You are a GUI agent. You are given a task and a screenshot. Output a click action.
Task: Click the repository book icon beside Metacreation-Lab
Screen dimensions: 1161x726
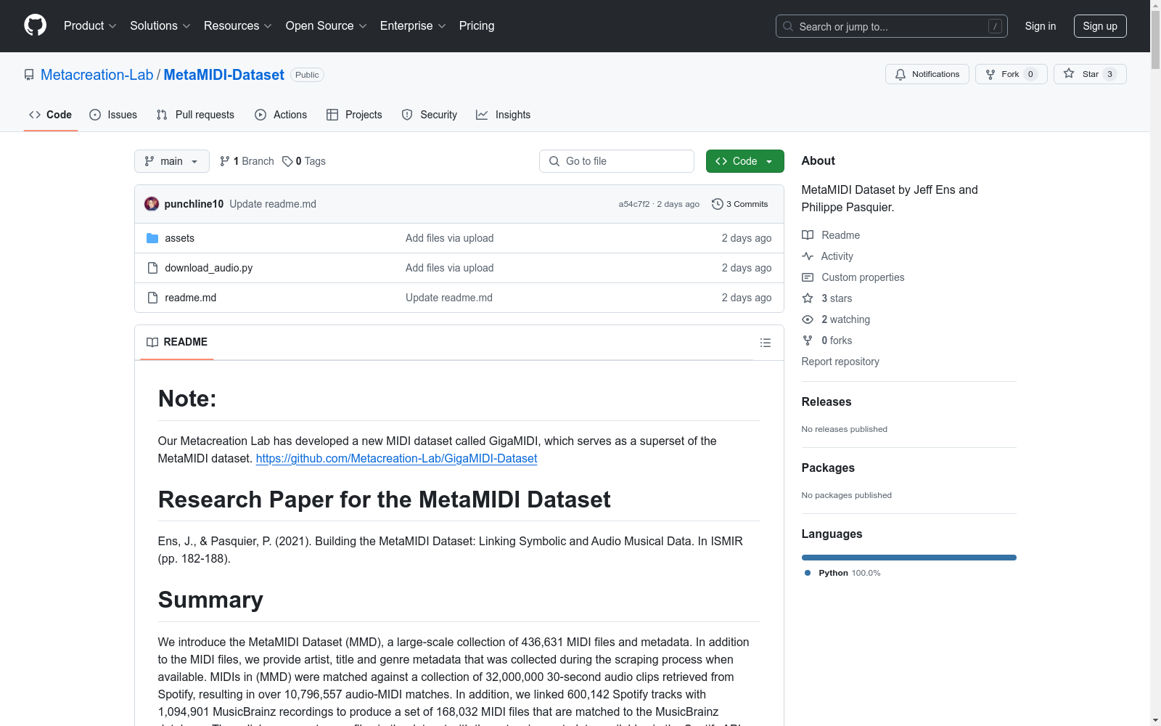(x=29, y=75)
